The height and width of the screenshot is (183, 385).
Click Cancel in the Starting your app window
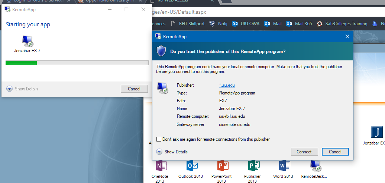[134, 89]
